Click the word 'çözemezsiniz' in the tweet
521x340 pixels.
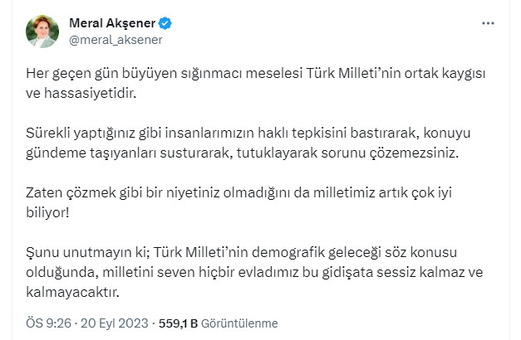click(x=384, y=153)
